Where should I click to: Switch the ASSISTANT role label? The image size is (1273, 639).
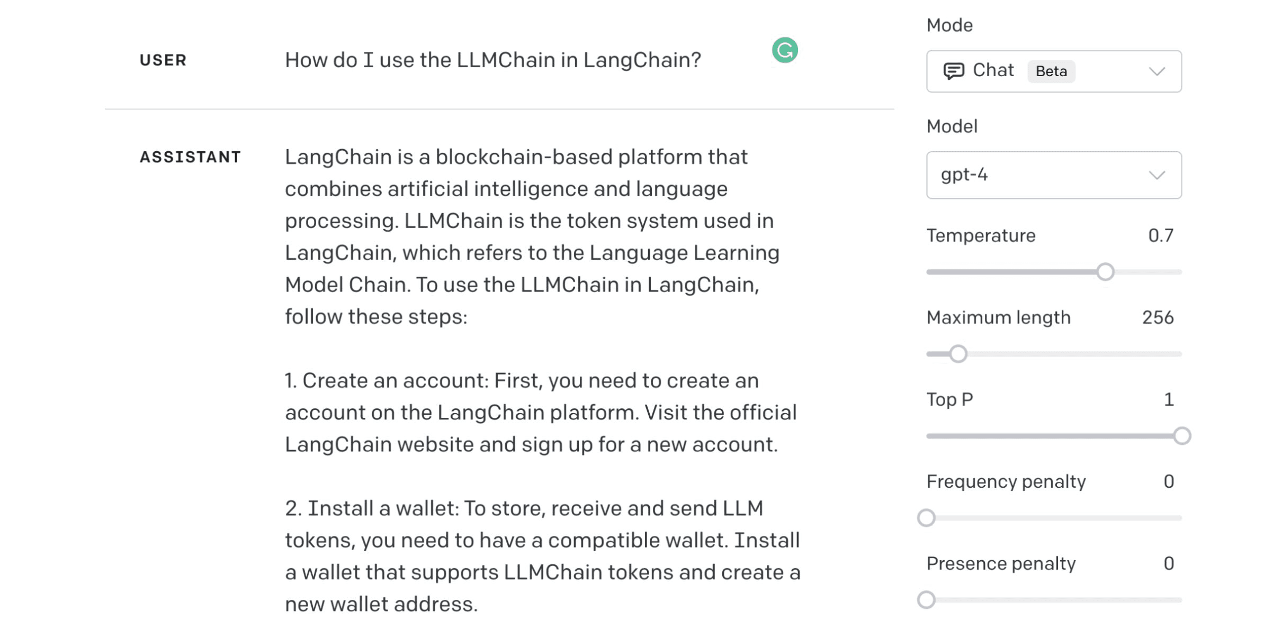coord(190,157)
